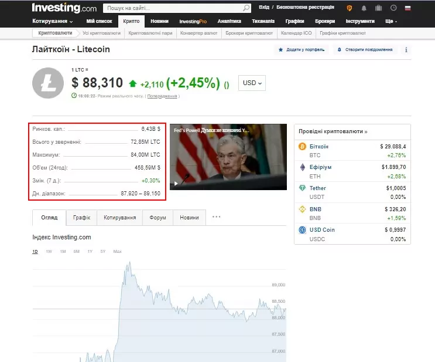
Task: Select the 5Y chart range
Action: tap(103, 251)
